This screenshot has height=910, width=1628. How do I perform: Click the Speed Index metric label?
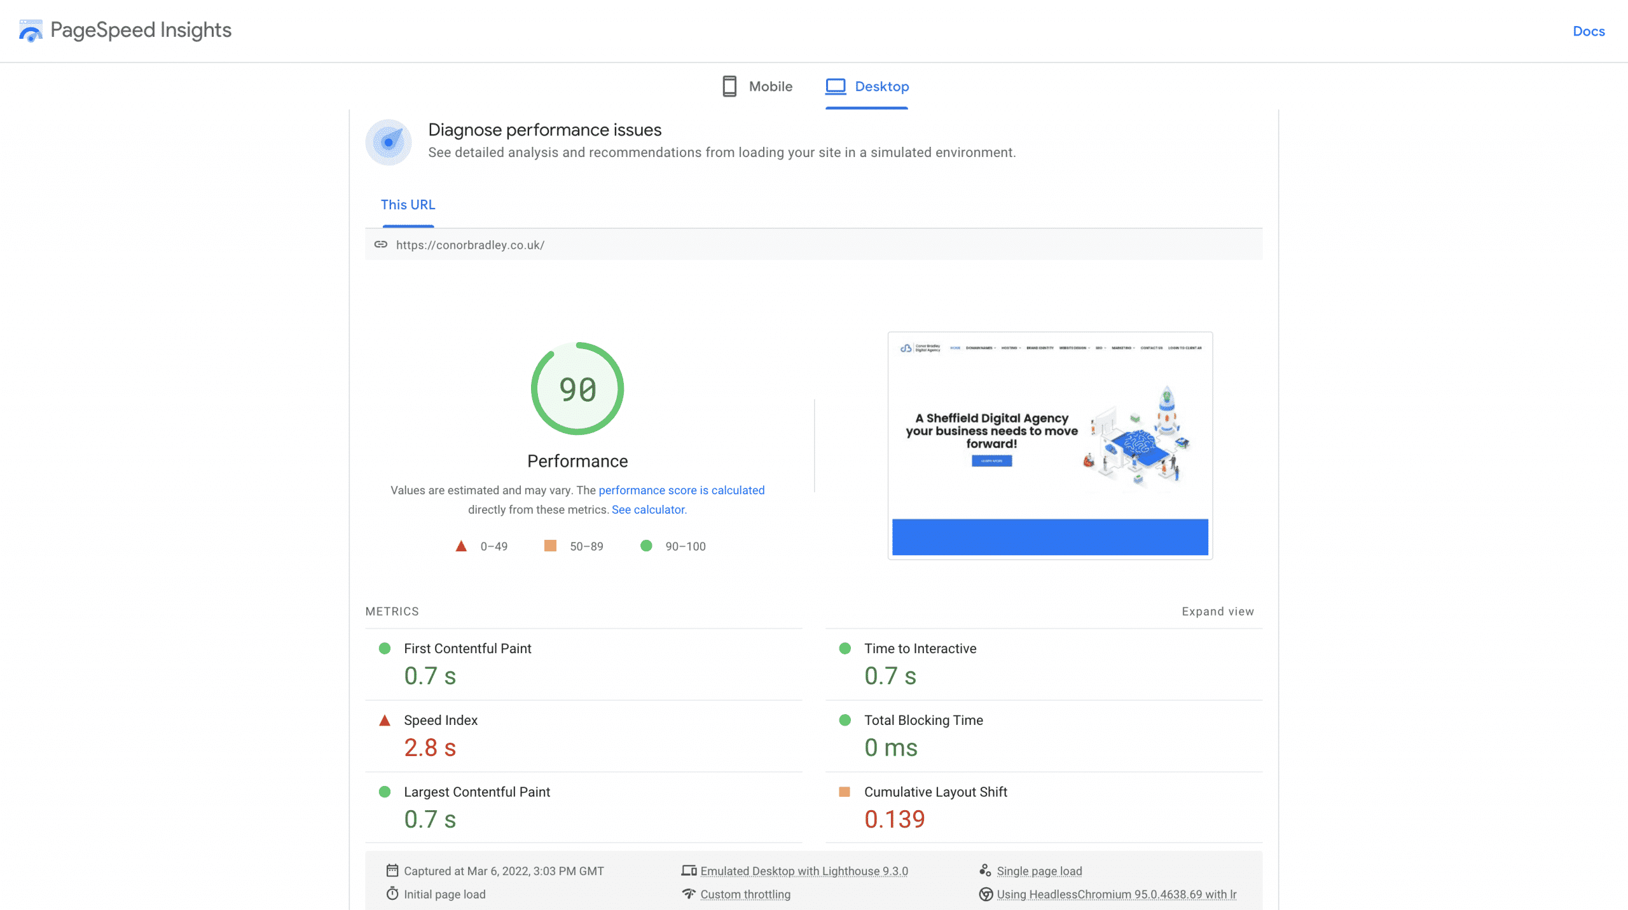click(441, 720)
